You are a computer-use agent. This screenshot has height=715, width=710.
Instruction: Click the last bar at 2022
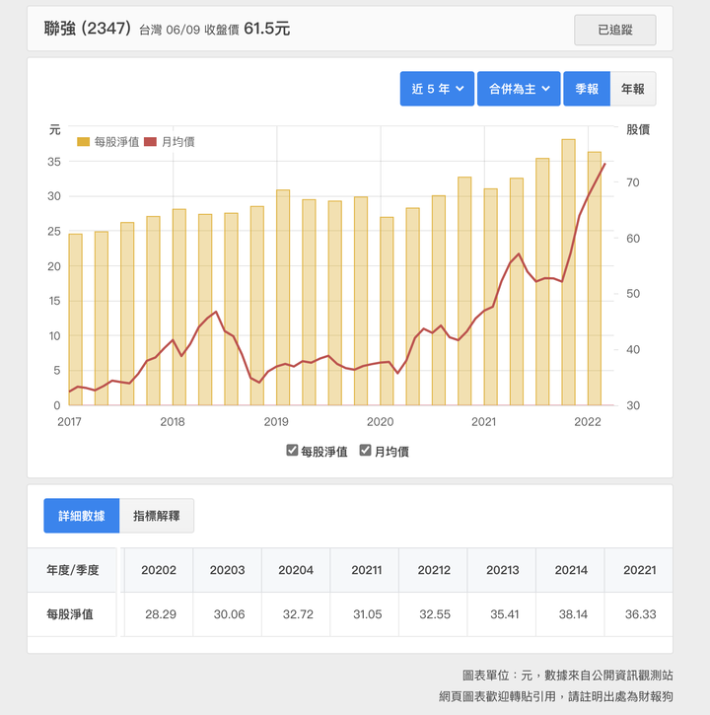pos(595,279)
